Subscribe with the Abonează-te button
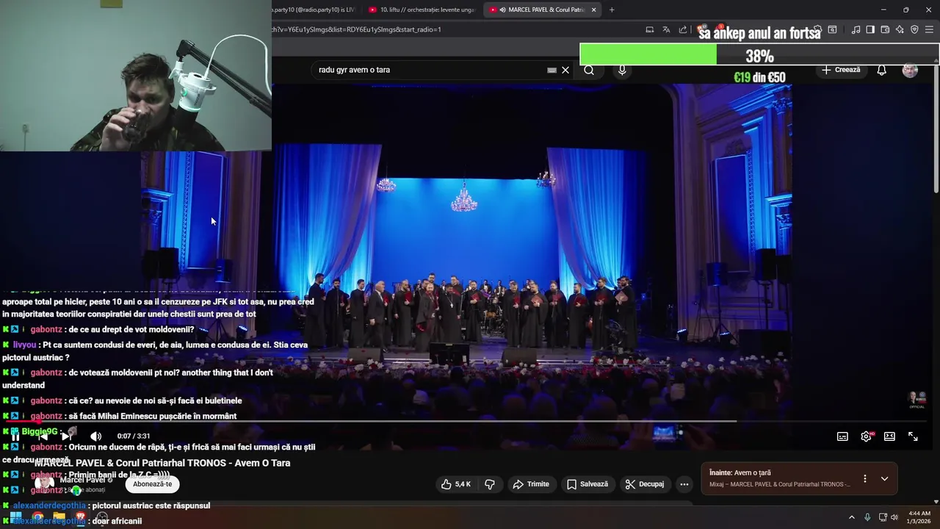 tap(153, 484)
